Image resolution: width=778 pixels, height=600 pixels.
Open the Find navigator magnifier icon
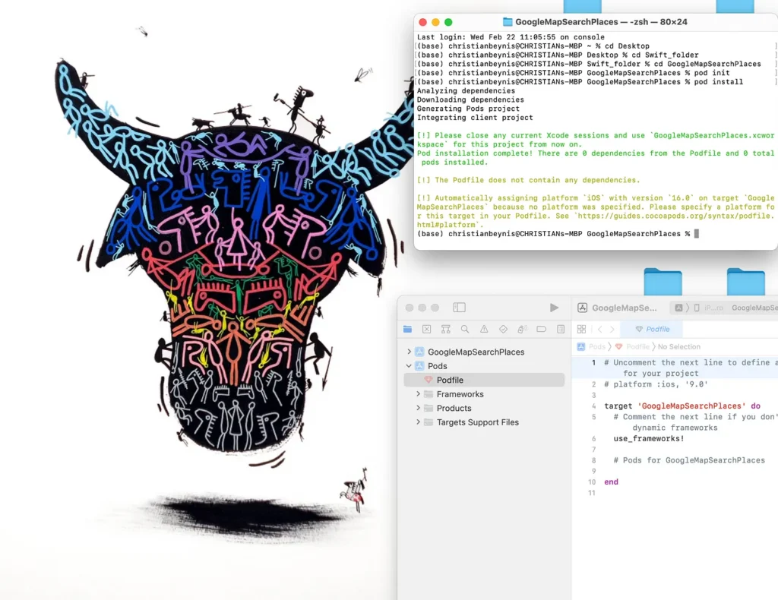tap(464, 329)
